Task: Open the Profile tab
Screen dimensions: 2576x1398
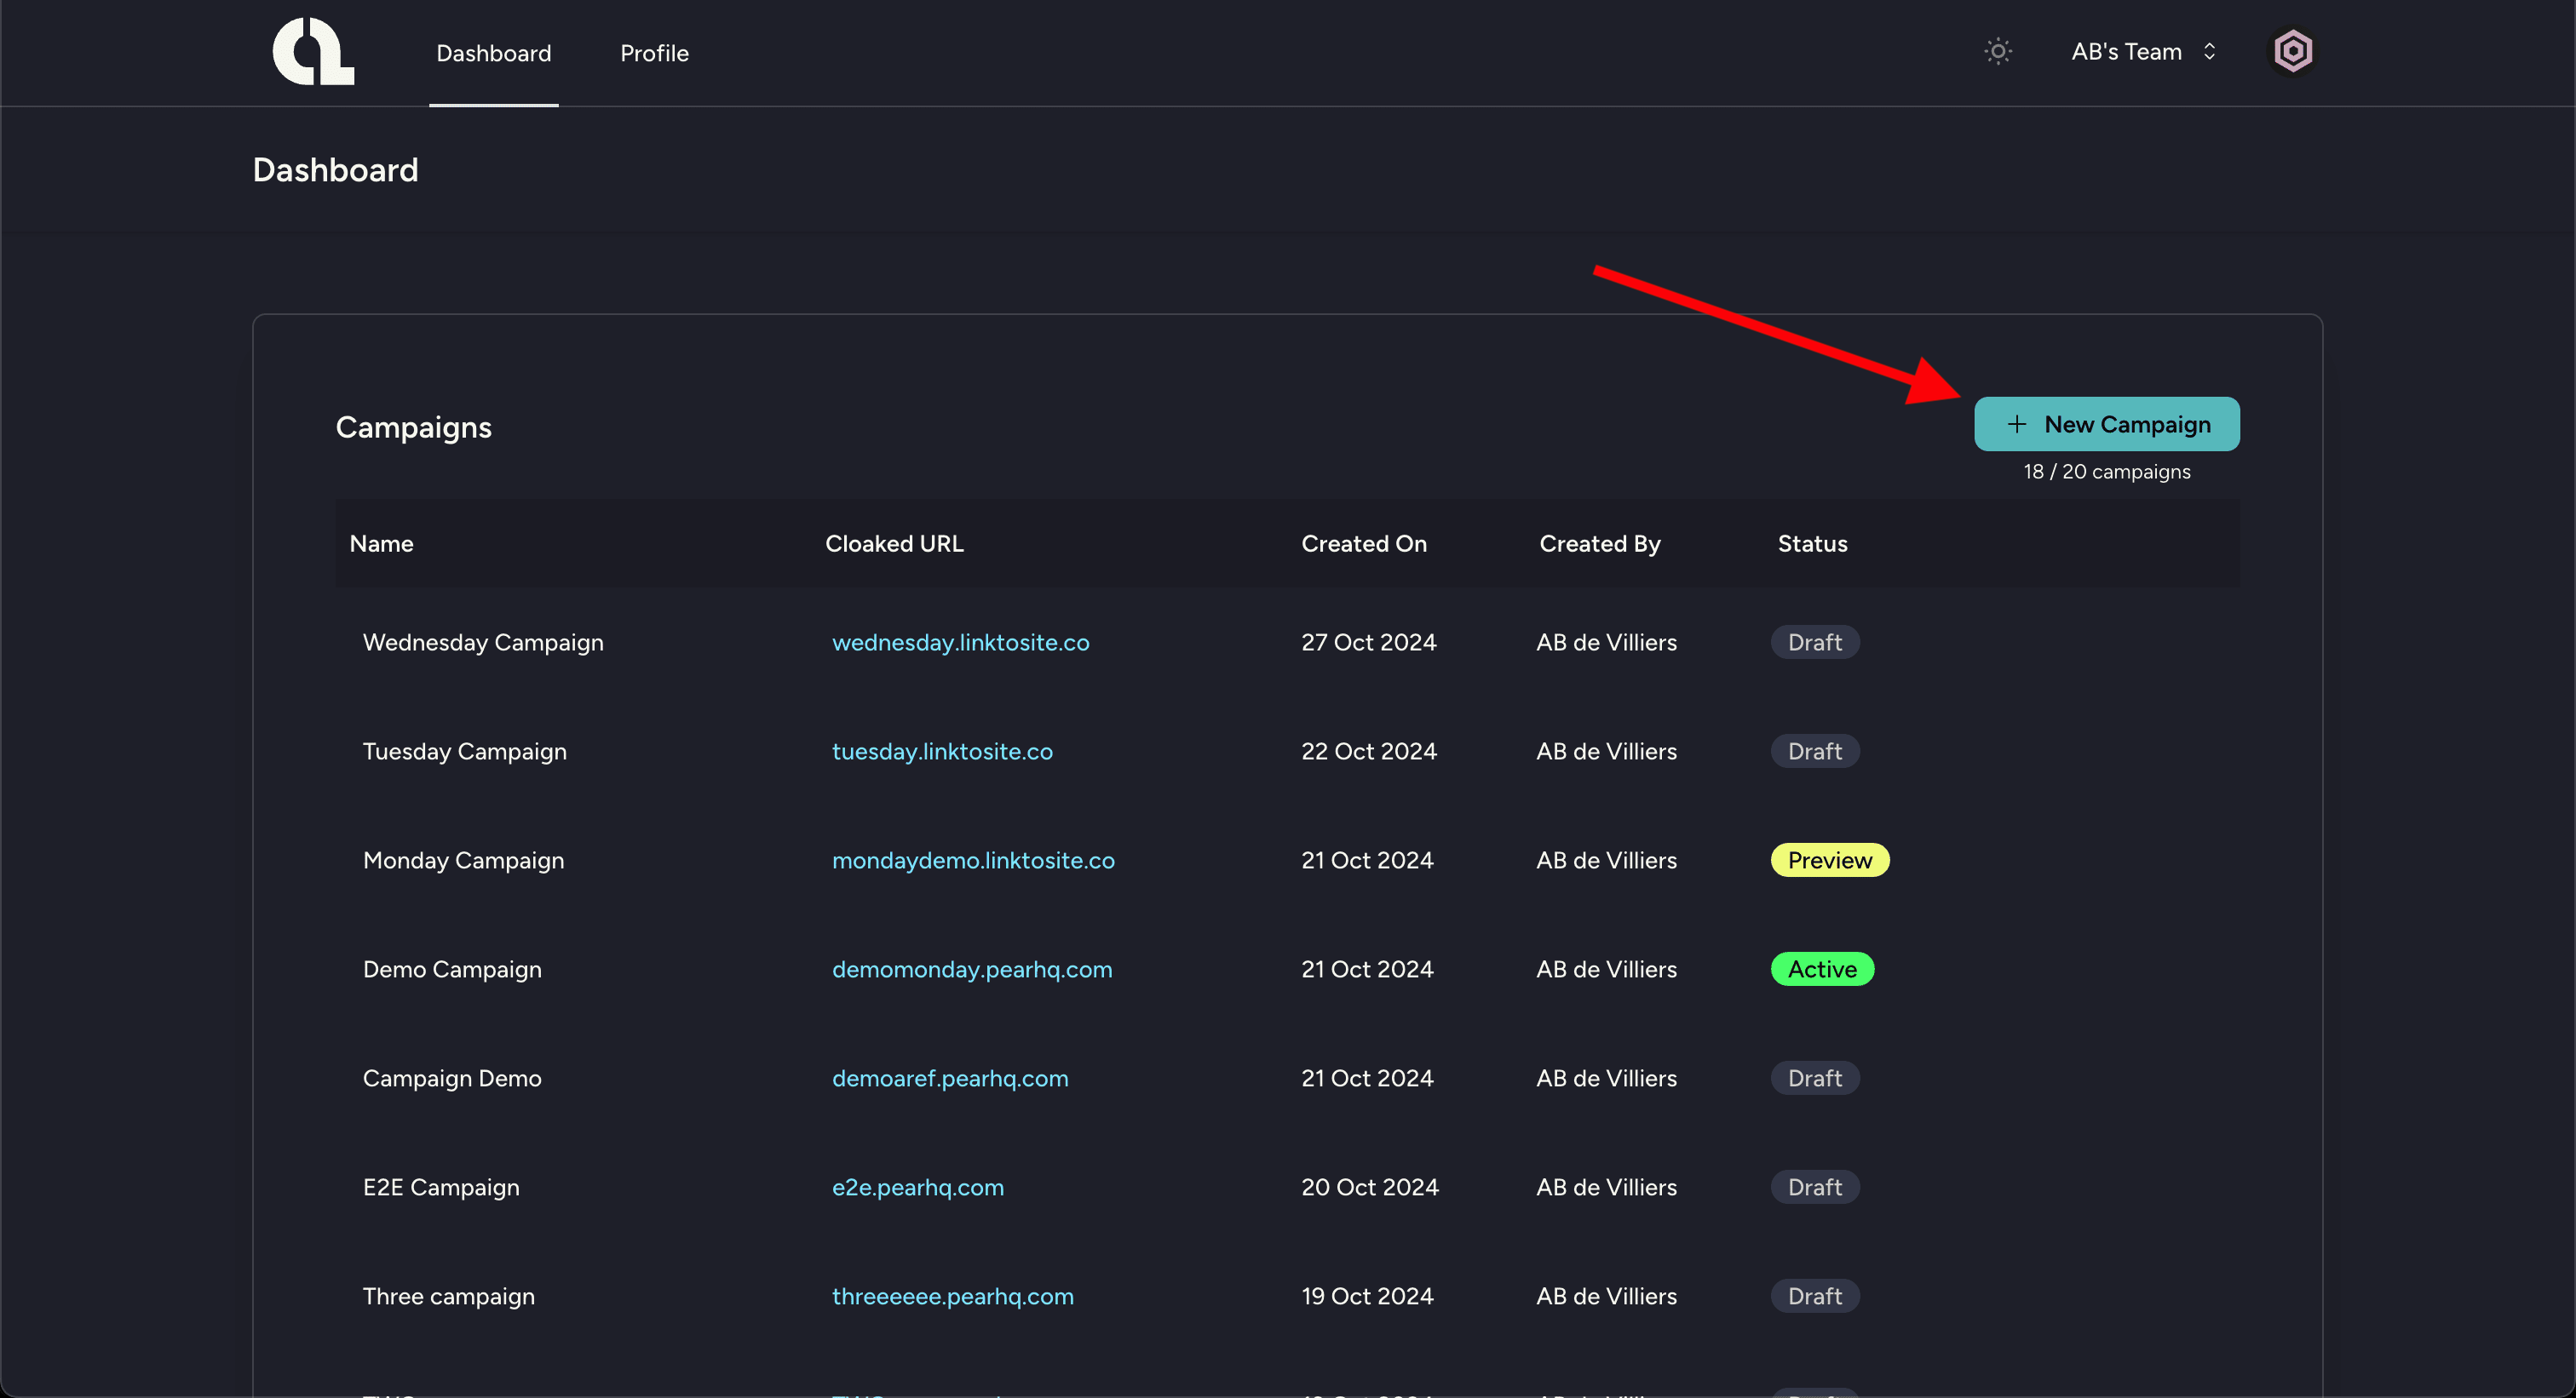Action: pos(654,53)
